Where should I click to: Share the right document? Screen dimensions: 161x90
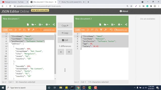click(126, 24)
